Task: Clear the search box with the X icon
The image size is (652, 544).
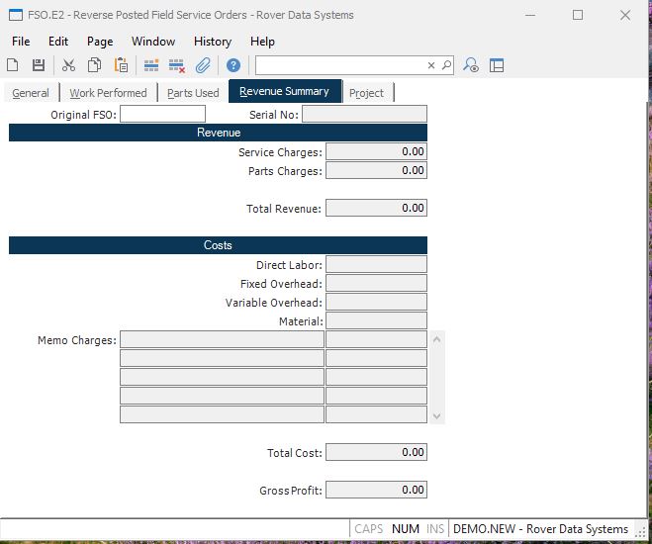Action: [431, 65]
